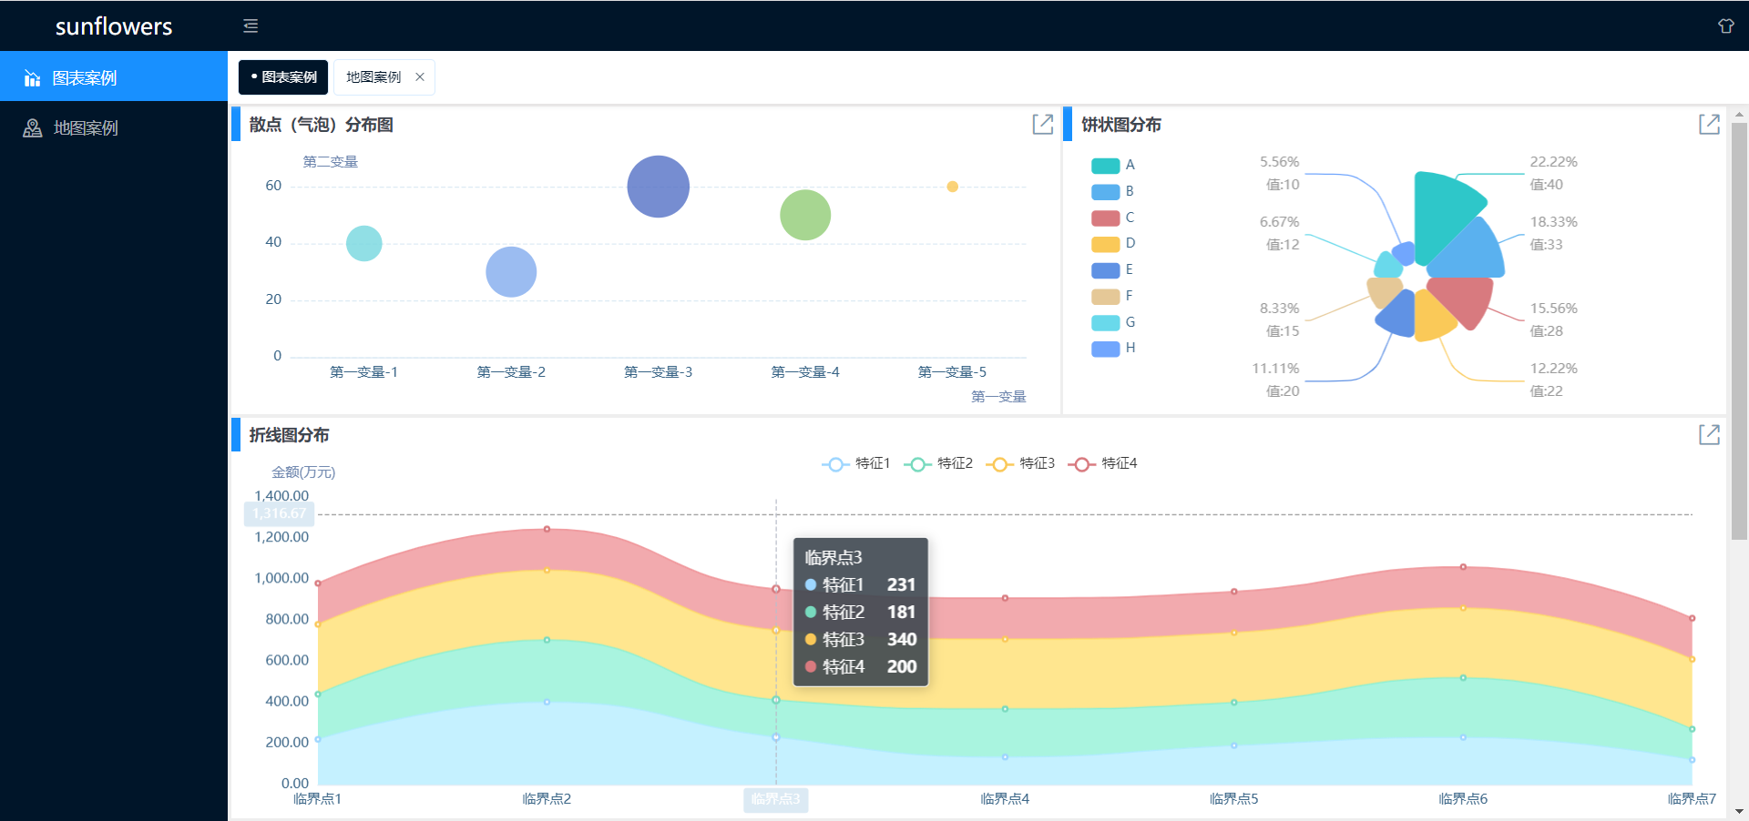Toggle pie legend item E
The width and height of the screenshot is (1749, 821).
pyautogui.click(x=1113, y=269)
